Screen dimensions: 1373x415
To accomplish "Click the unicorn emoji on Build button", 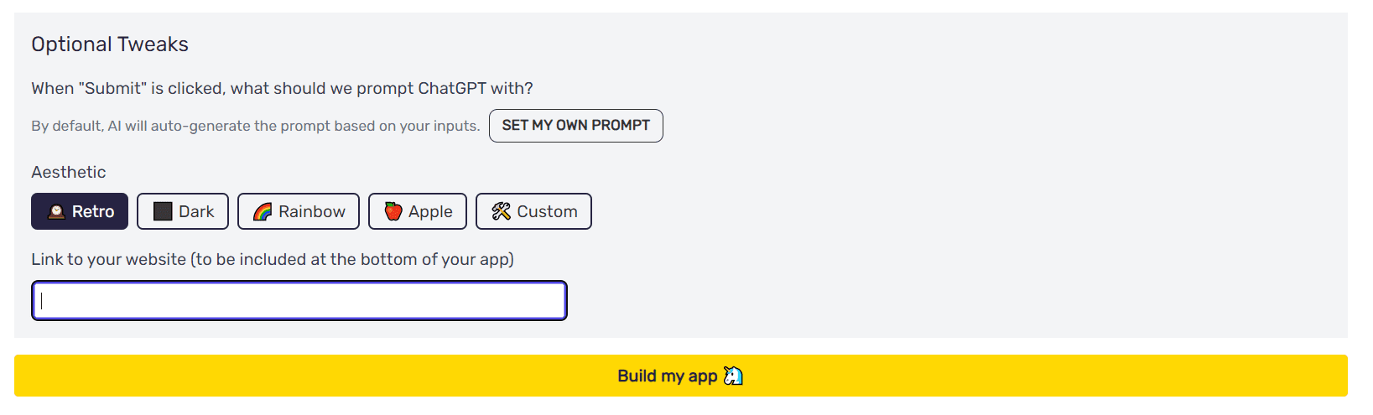I will (733, 376).
